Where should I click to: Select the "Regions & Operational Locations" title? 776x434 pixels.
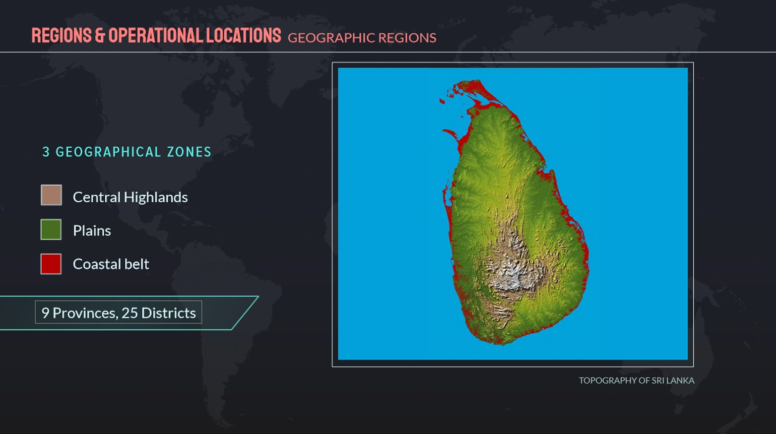(156, 36)
